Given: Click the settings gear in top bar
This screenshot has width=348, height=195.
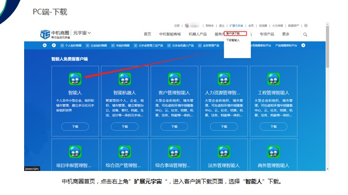Looking at the screenshot, I should (x=306, y=26).
